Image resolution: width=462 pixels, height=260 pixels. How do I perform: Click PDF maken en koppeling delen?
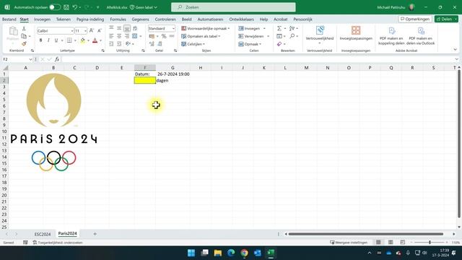click(391, 36)
